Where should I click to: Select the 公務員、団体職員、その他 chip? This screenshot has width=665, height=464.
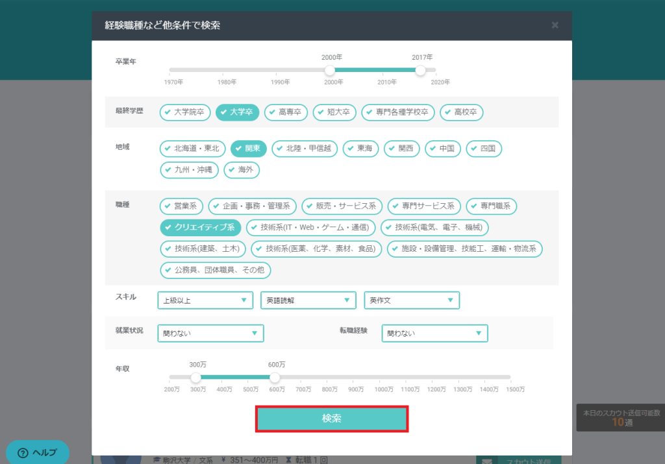click(216, 270)
